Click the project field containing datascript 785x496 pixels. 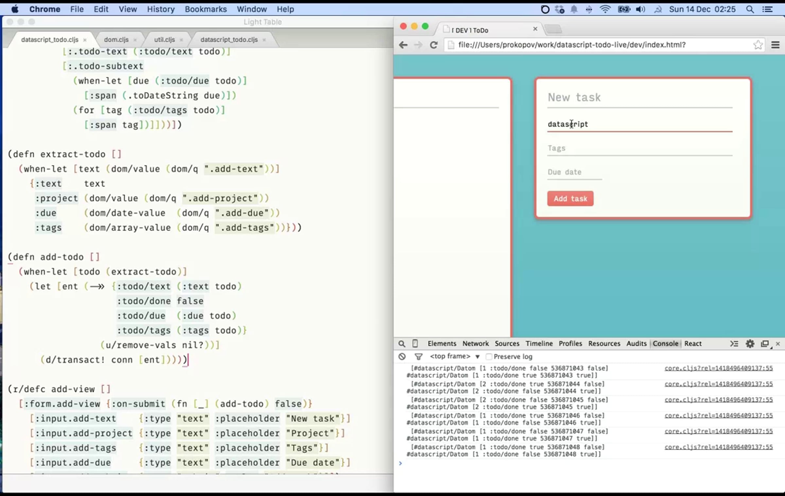click(x=640, y=124)
